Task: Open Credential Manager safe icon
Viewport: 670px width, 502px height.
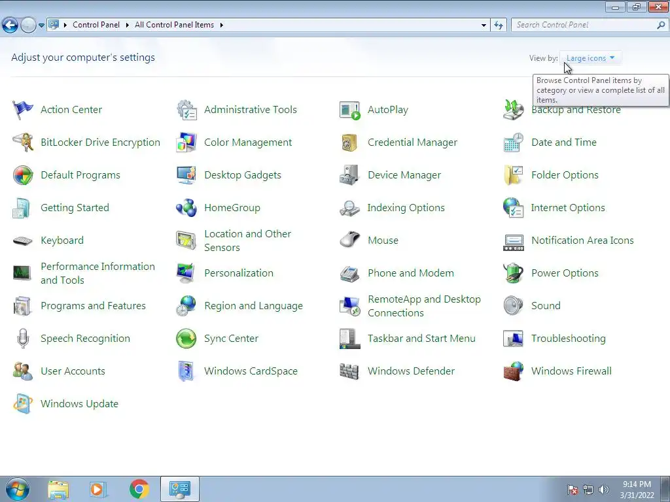Action: click(x=350, y=142)
